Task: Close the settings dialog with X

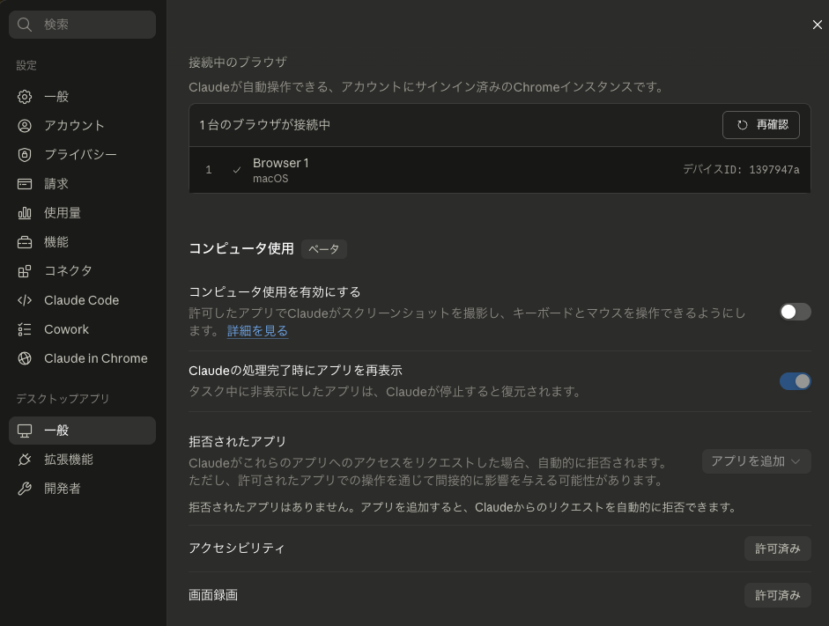Action: coord(817,25)
